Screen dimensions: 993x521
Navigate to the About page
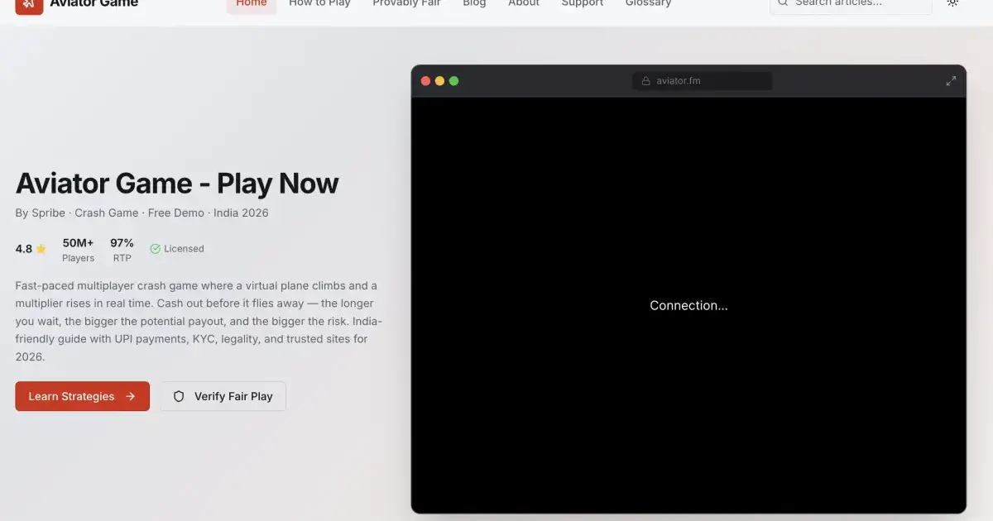pyautogui.click(x=524, y=4)
